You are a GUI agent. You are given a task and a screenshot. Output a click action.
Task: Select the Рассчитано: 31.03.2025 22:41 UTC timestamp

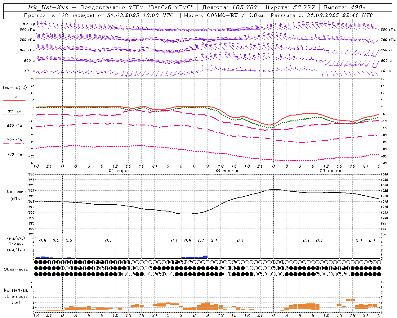[322, 15]
